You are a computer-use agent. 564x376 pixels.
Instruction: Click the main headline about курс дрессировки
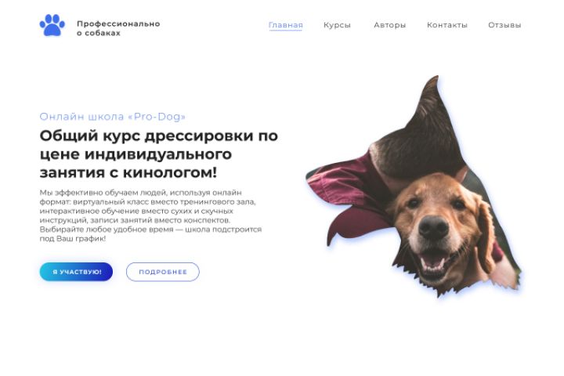click(x=158, y=154)
